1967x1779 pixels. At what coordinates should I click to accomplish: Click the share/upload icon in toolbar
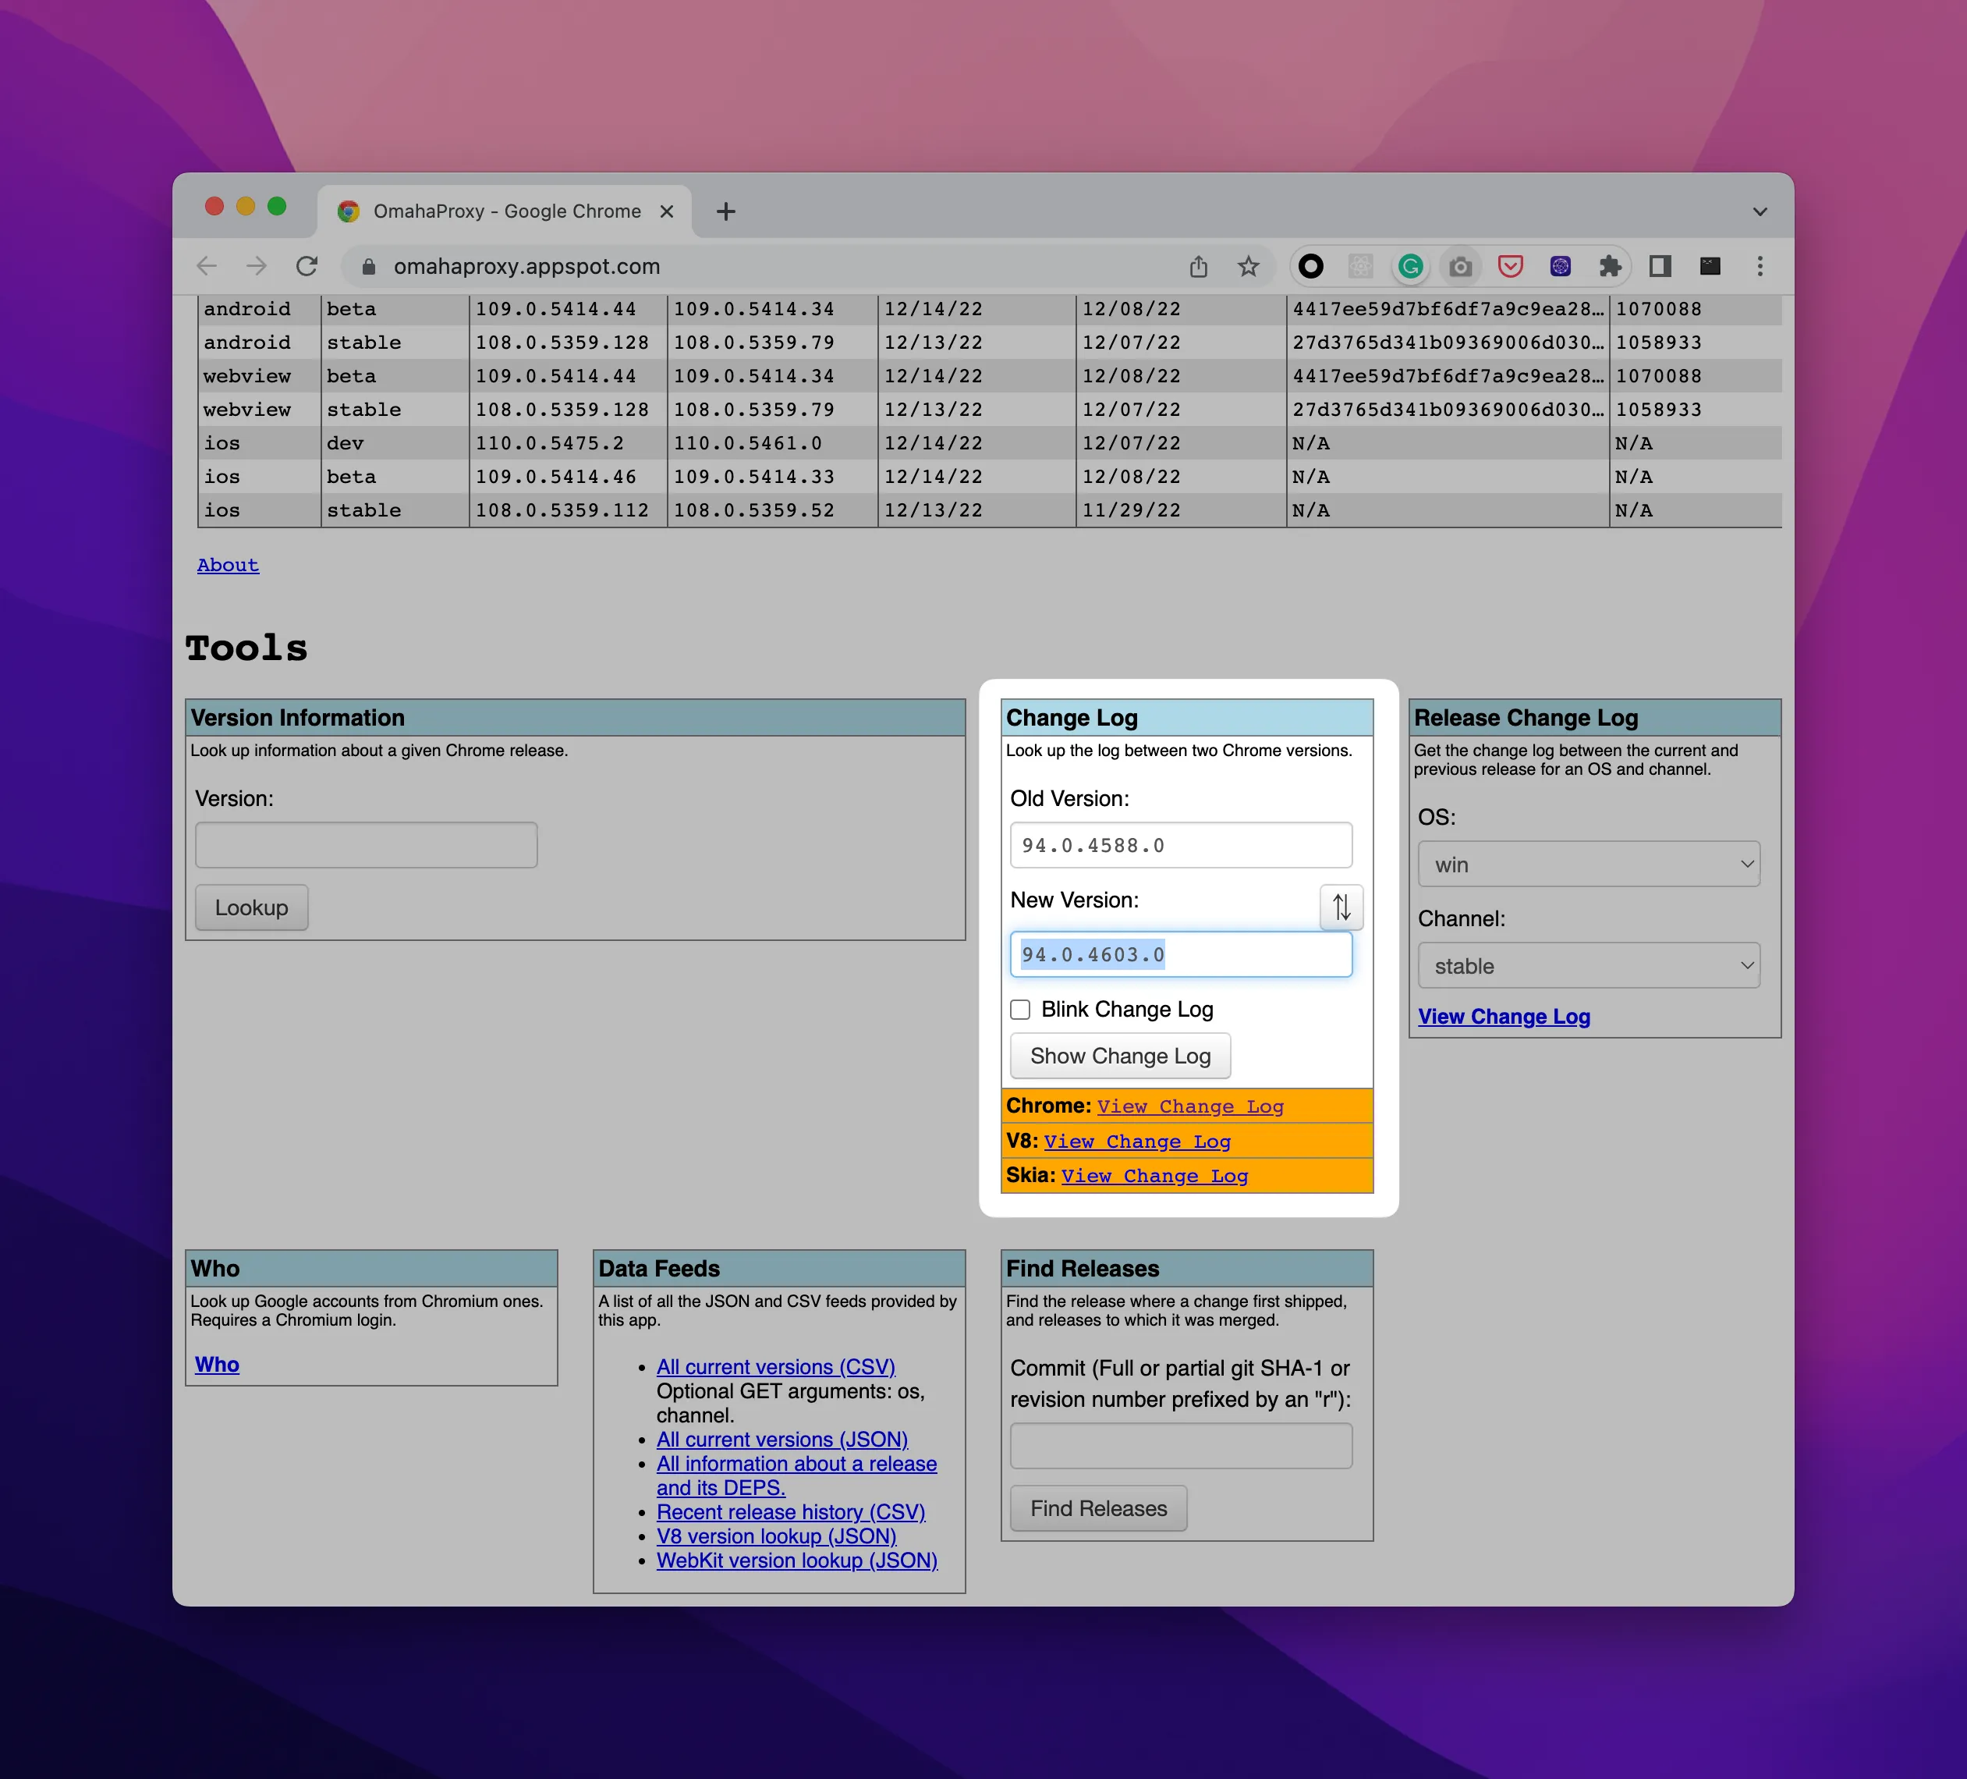tap(1200, 265)
